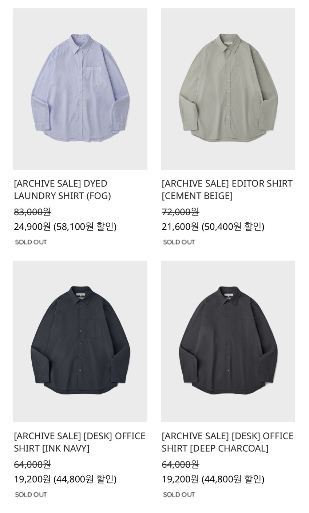
Task: Click the DYED LAUNDRY SHIRT (FOG) title link
Action: (62, 189)
